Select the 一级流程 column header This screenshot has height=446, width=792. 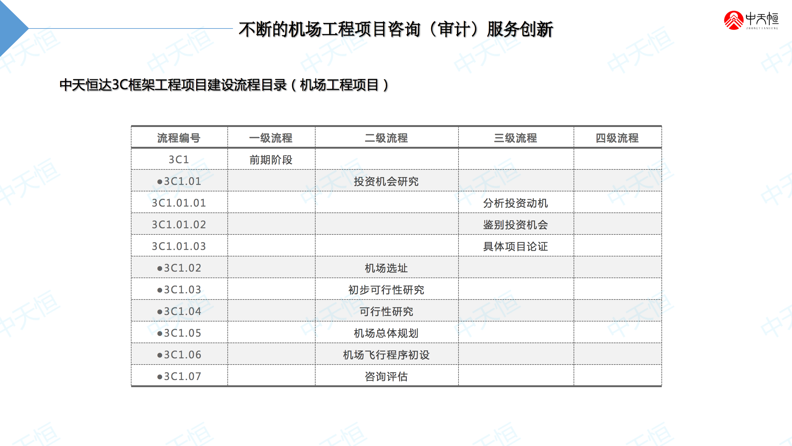(271, 138)
